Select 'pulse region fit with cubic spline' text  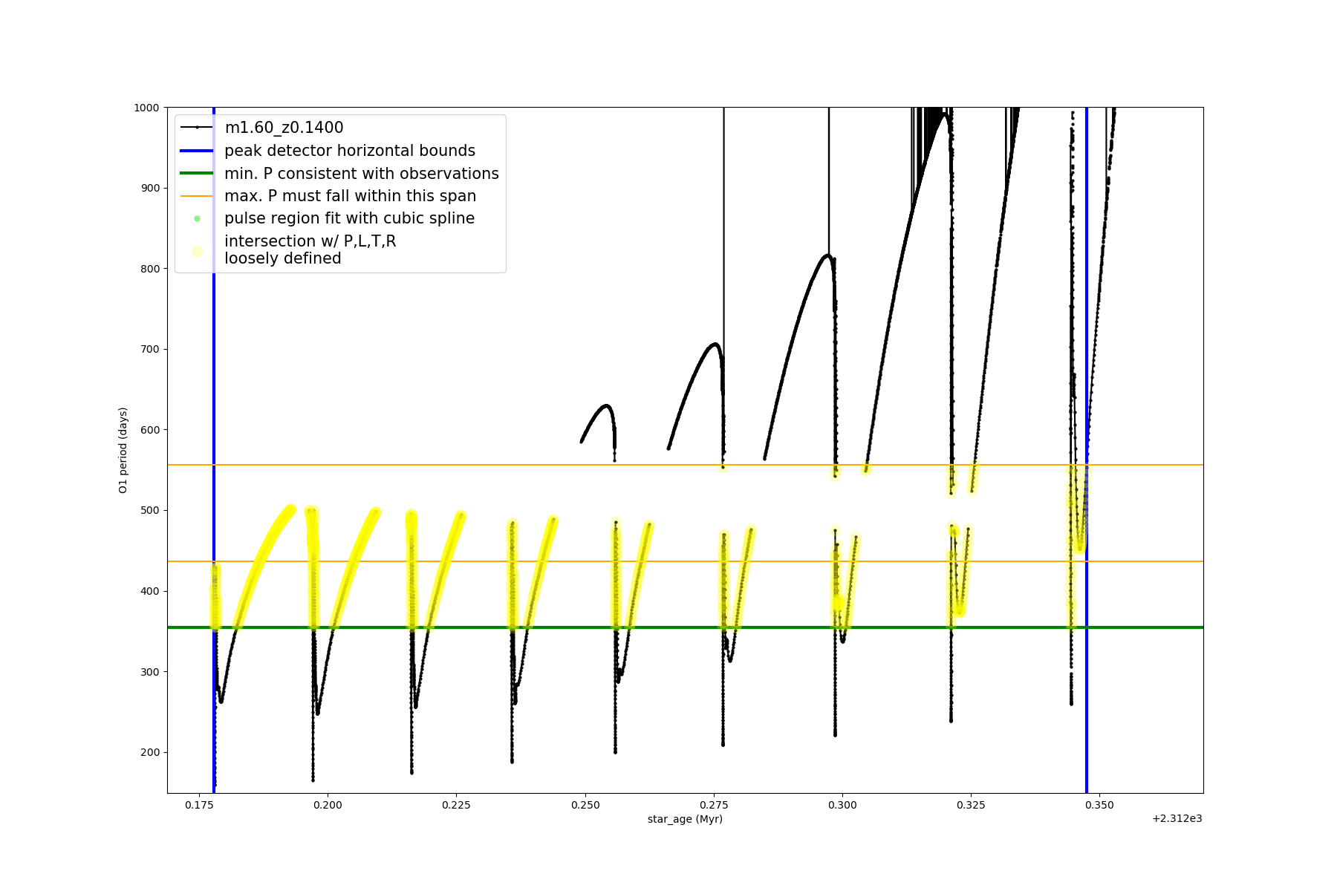(x=349, y=218)
